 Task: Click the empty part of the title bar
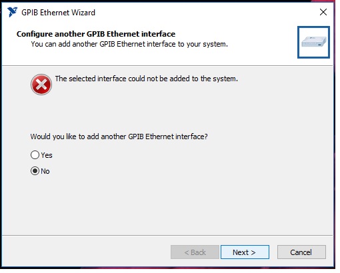click(200, 12)
